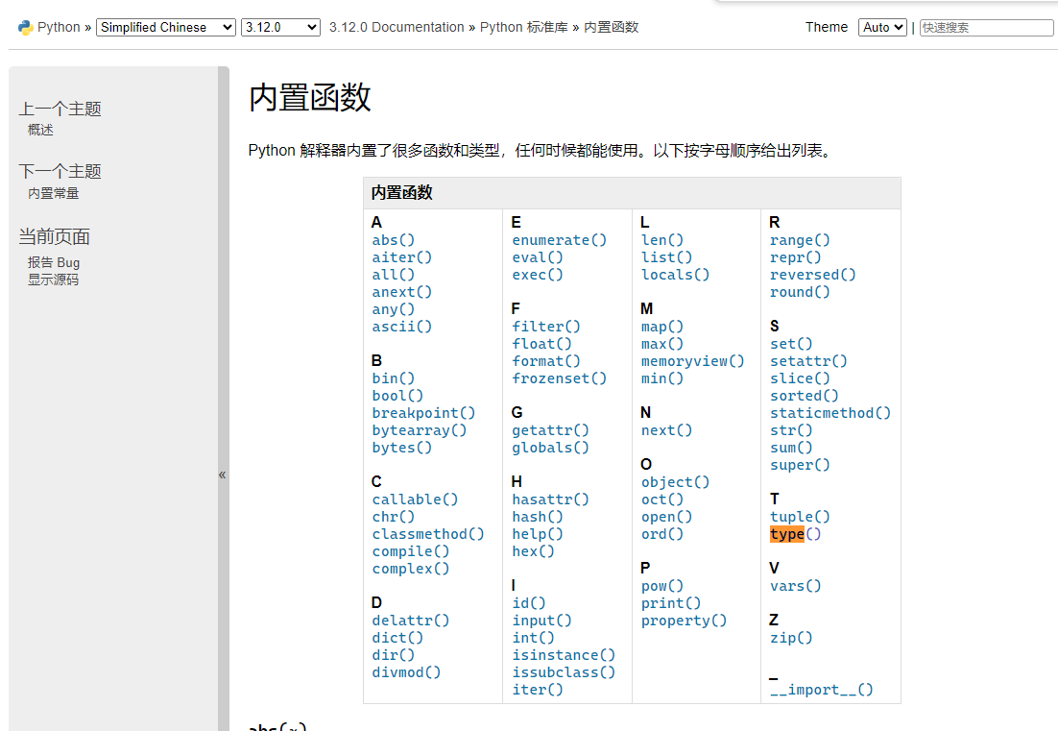Open the abs() function documentation
The image size is (1058, 731).
click(x=393, y=239)
